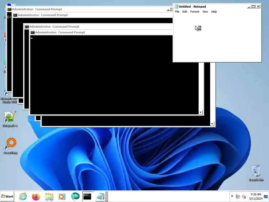Launch Firefox from the taskbar
This screenshot has height=202, width=269.
(36, 196)
